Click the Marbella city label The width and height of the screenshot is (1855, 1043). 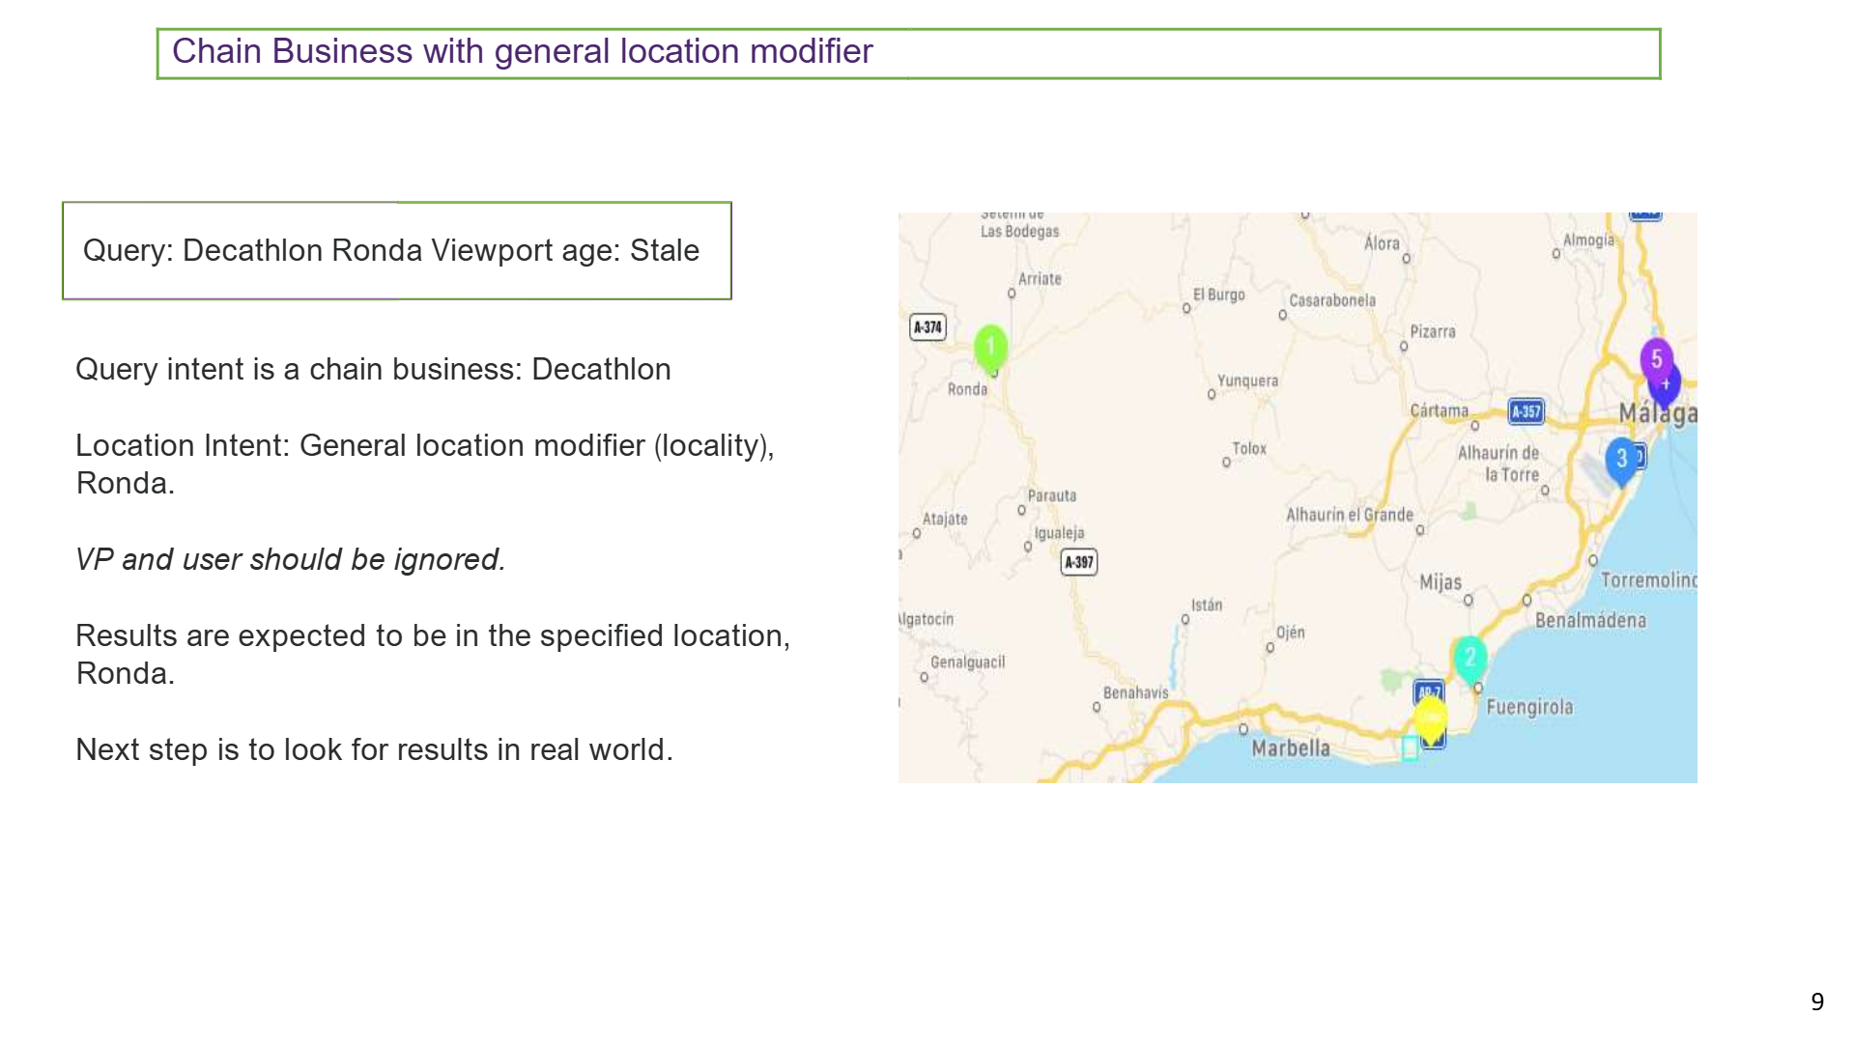(x=1291, y=748)
